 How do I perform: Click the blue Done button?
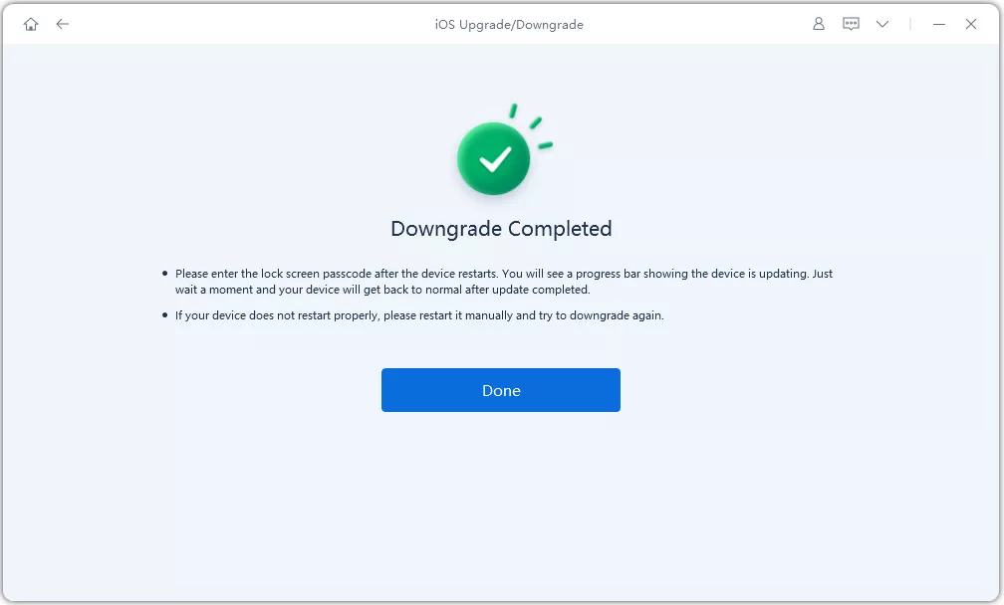[501, 390]
